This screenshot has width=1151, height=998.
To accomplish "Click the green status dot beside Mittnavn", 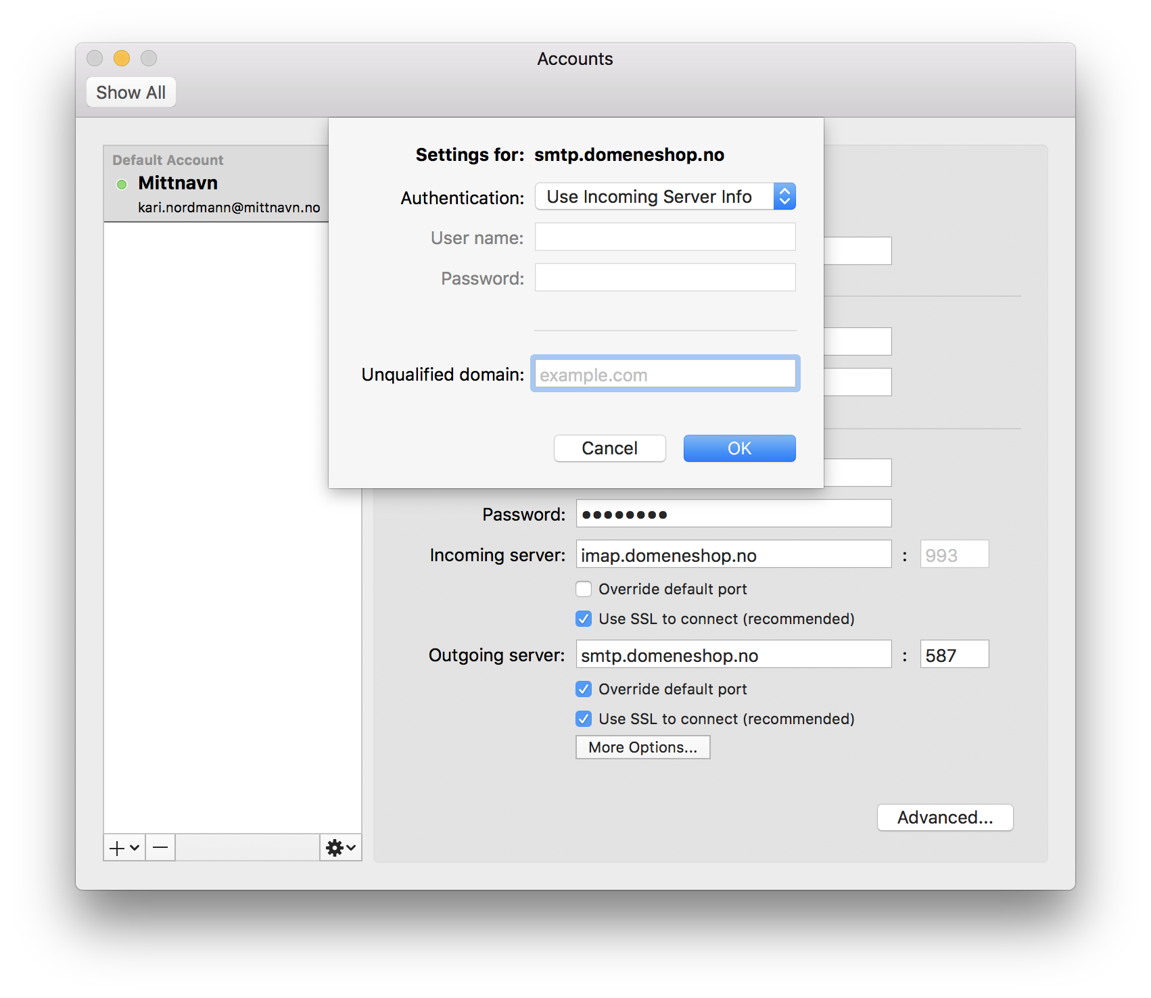I will [122, 185].
